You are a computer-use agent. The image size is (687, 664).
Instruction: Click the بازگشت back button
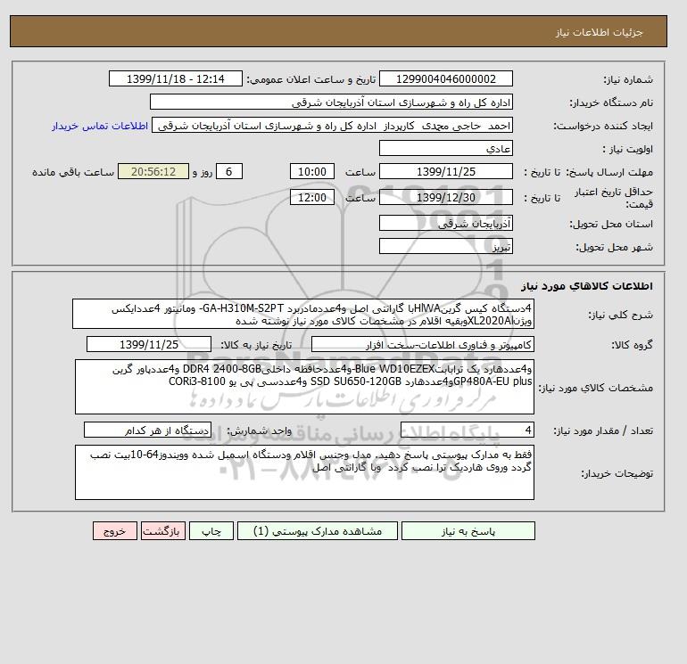pos(163,531)
